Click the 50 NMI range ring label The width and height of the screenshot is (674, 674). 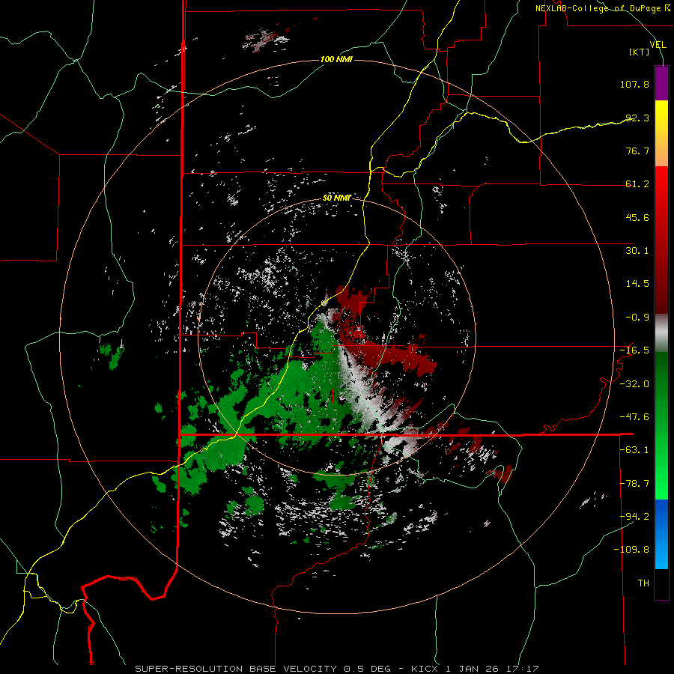pos(336,198)
